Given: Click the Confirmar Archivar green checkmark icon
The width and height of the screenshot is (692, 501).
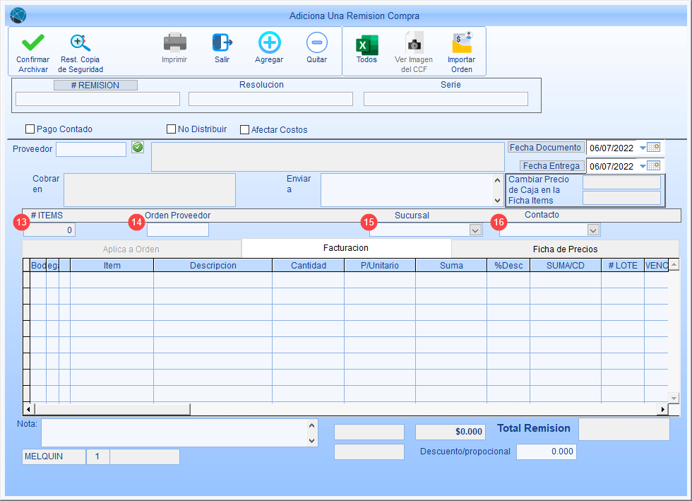Looking at the screenshot, I should [x=33, y=42].
